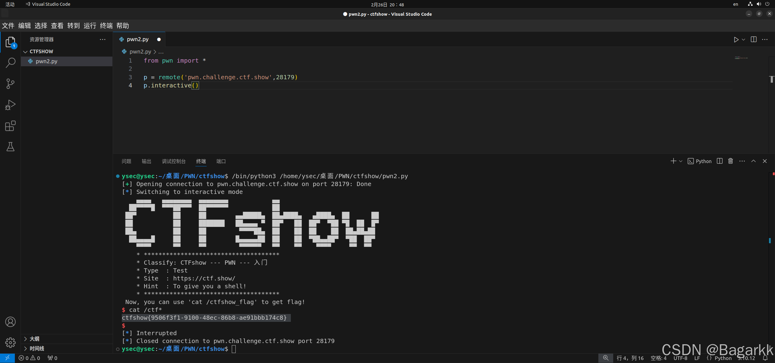This screenshot has height=363, width=775.
Task: Switch to the 输出 panel tab
Action: (x=146, y=161)
